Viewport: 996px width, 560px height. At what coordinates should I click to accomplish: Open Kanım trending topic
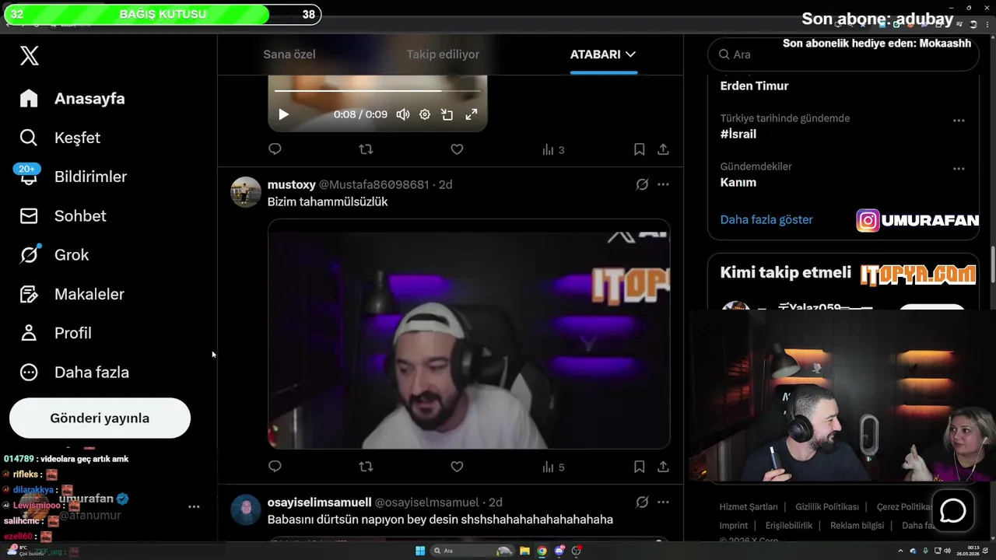pyautogui.click(x=738, y=182)
